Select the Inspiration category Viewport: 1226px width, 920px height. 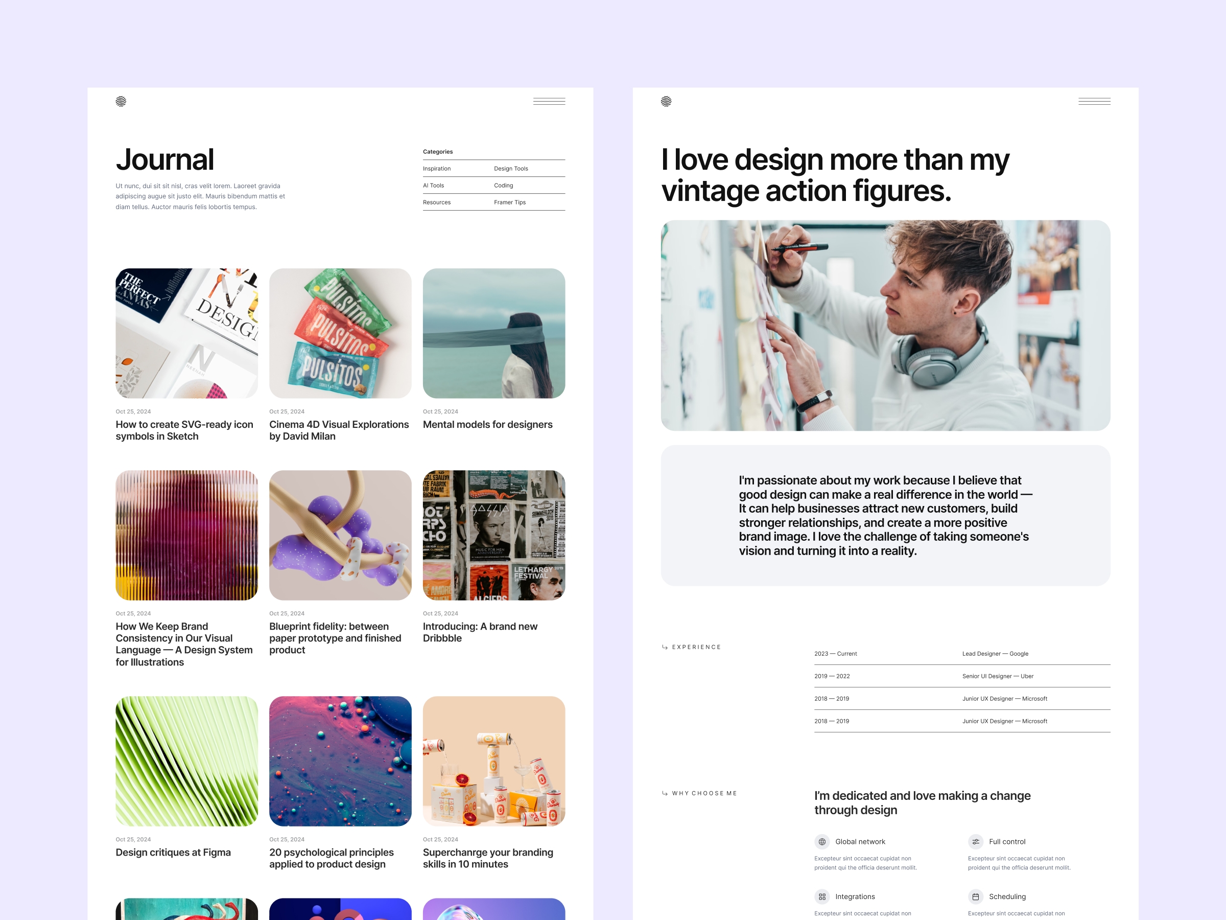tap(437, 168)
